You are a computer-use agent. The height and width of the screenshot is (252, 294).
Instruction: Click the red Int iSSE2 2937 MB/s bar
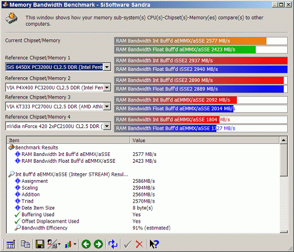pyautogui.click(x=201, y=61)
